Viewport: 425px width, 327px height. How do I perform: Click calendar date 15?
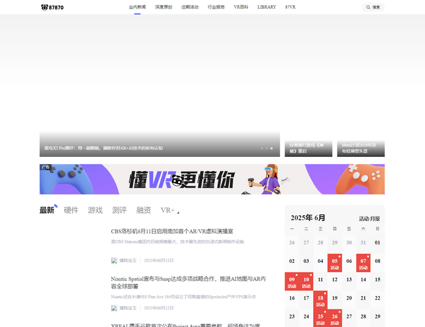click(x=377, y=279)
